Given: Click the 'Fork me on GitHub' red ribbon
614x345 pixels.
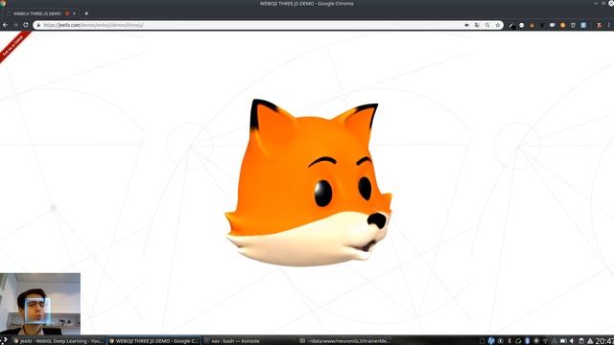Looking at the screenshot, I should (x=13, y=46).
